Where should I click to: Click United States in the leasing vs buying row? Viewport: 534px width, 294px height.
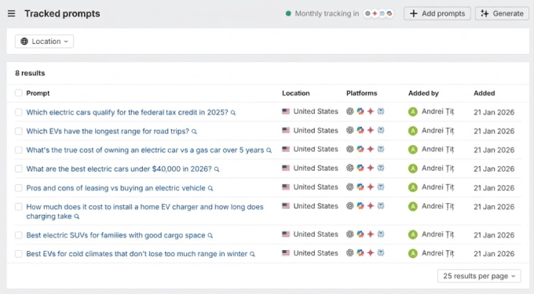[316, 187]
